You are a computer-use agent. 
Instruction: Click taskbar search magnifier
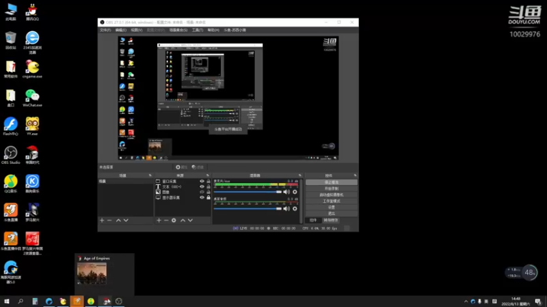pos(21,301)
